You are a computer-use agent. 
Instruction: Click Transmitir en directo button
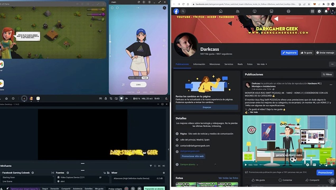154,189
